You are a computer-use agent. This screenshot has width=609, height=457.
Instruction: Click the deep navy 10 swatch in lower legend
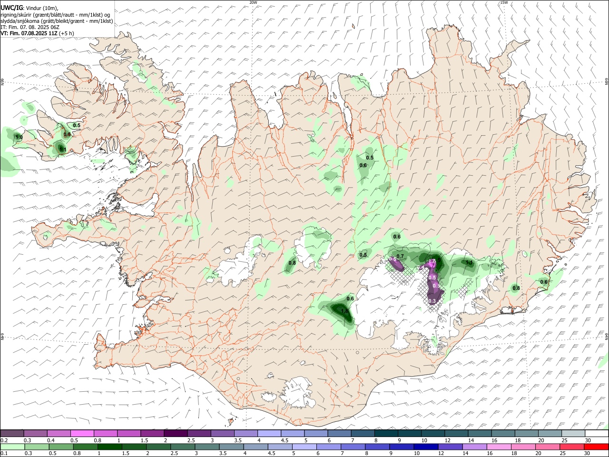click(426, 447)
